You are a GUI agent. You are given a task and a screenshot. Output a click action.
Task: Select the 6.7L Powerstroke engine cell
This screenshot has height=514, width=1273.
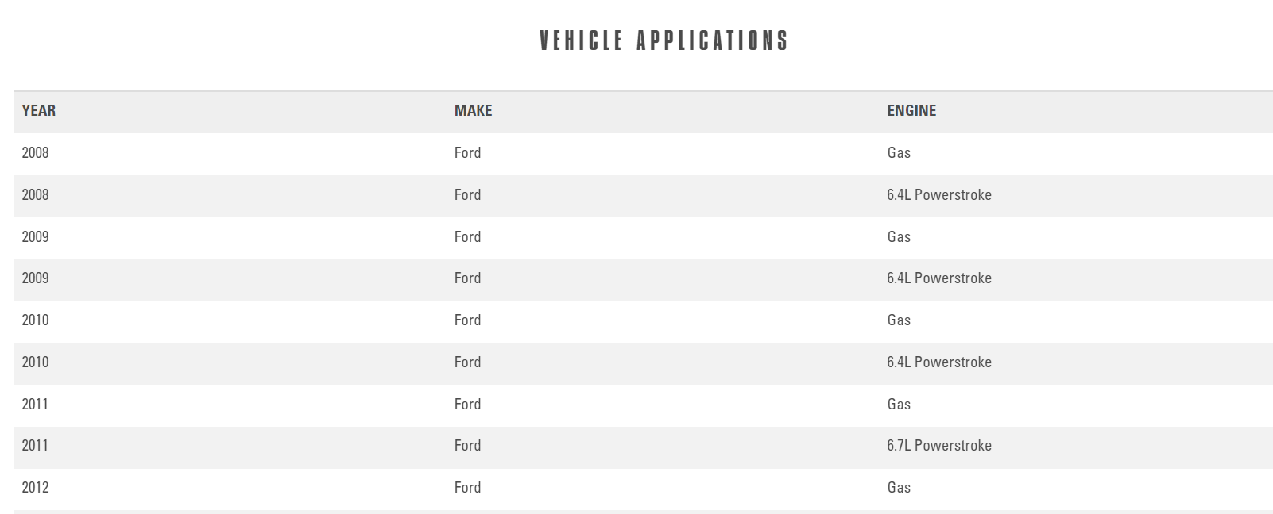939,446
